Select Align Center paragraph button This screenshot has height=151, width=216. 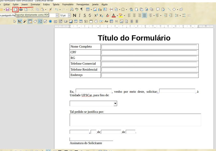[x=134, y=15]
